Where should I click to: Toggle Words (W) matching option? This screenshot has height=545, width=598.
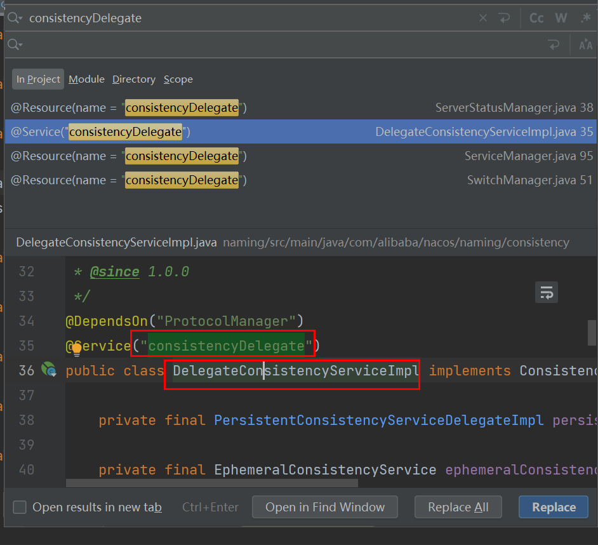click(561, 18)
